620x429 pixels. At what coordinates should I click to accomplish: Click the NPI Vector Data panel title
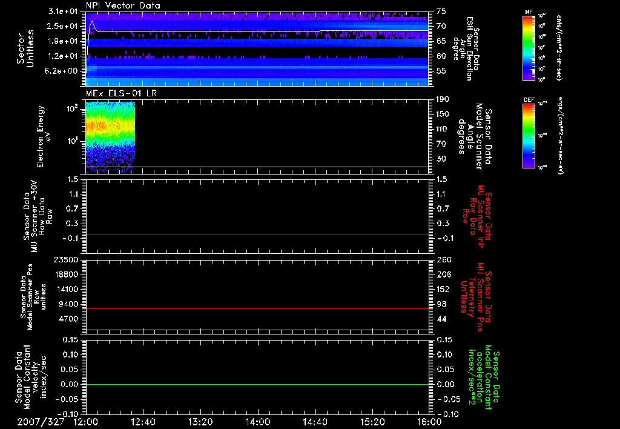click(123, 5)
